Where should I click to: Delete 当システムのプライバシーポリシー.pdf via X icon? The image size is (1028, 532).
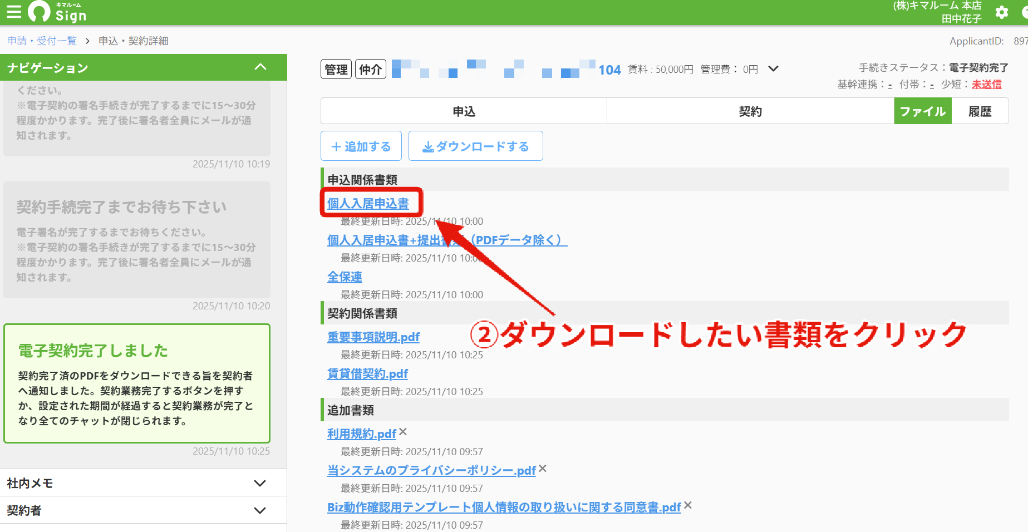click(x=543, y=469)
